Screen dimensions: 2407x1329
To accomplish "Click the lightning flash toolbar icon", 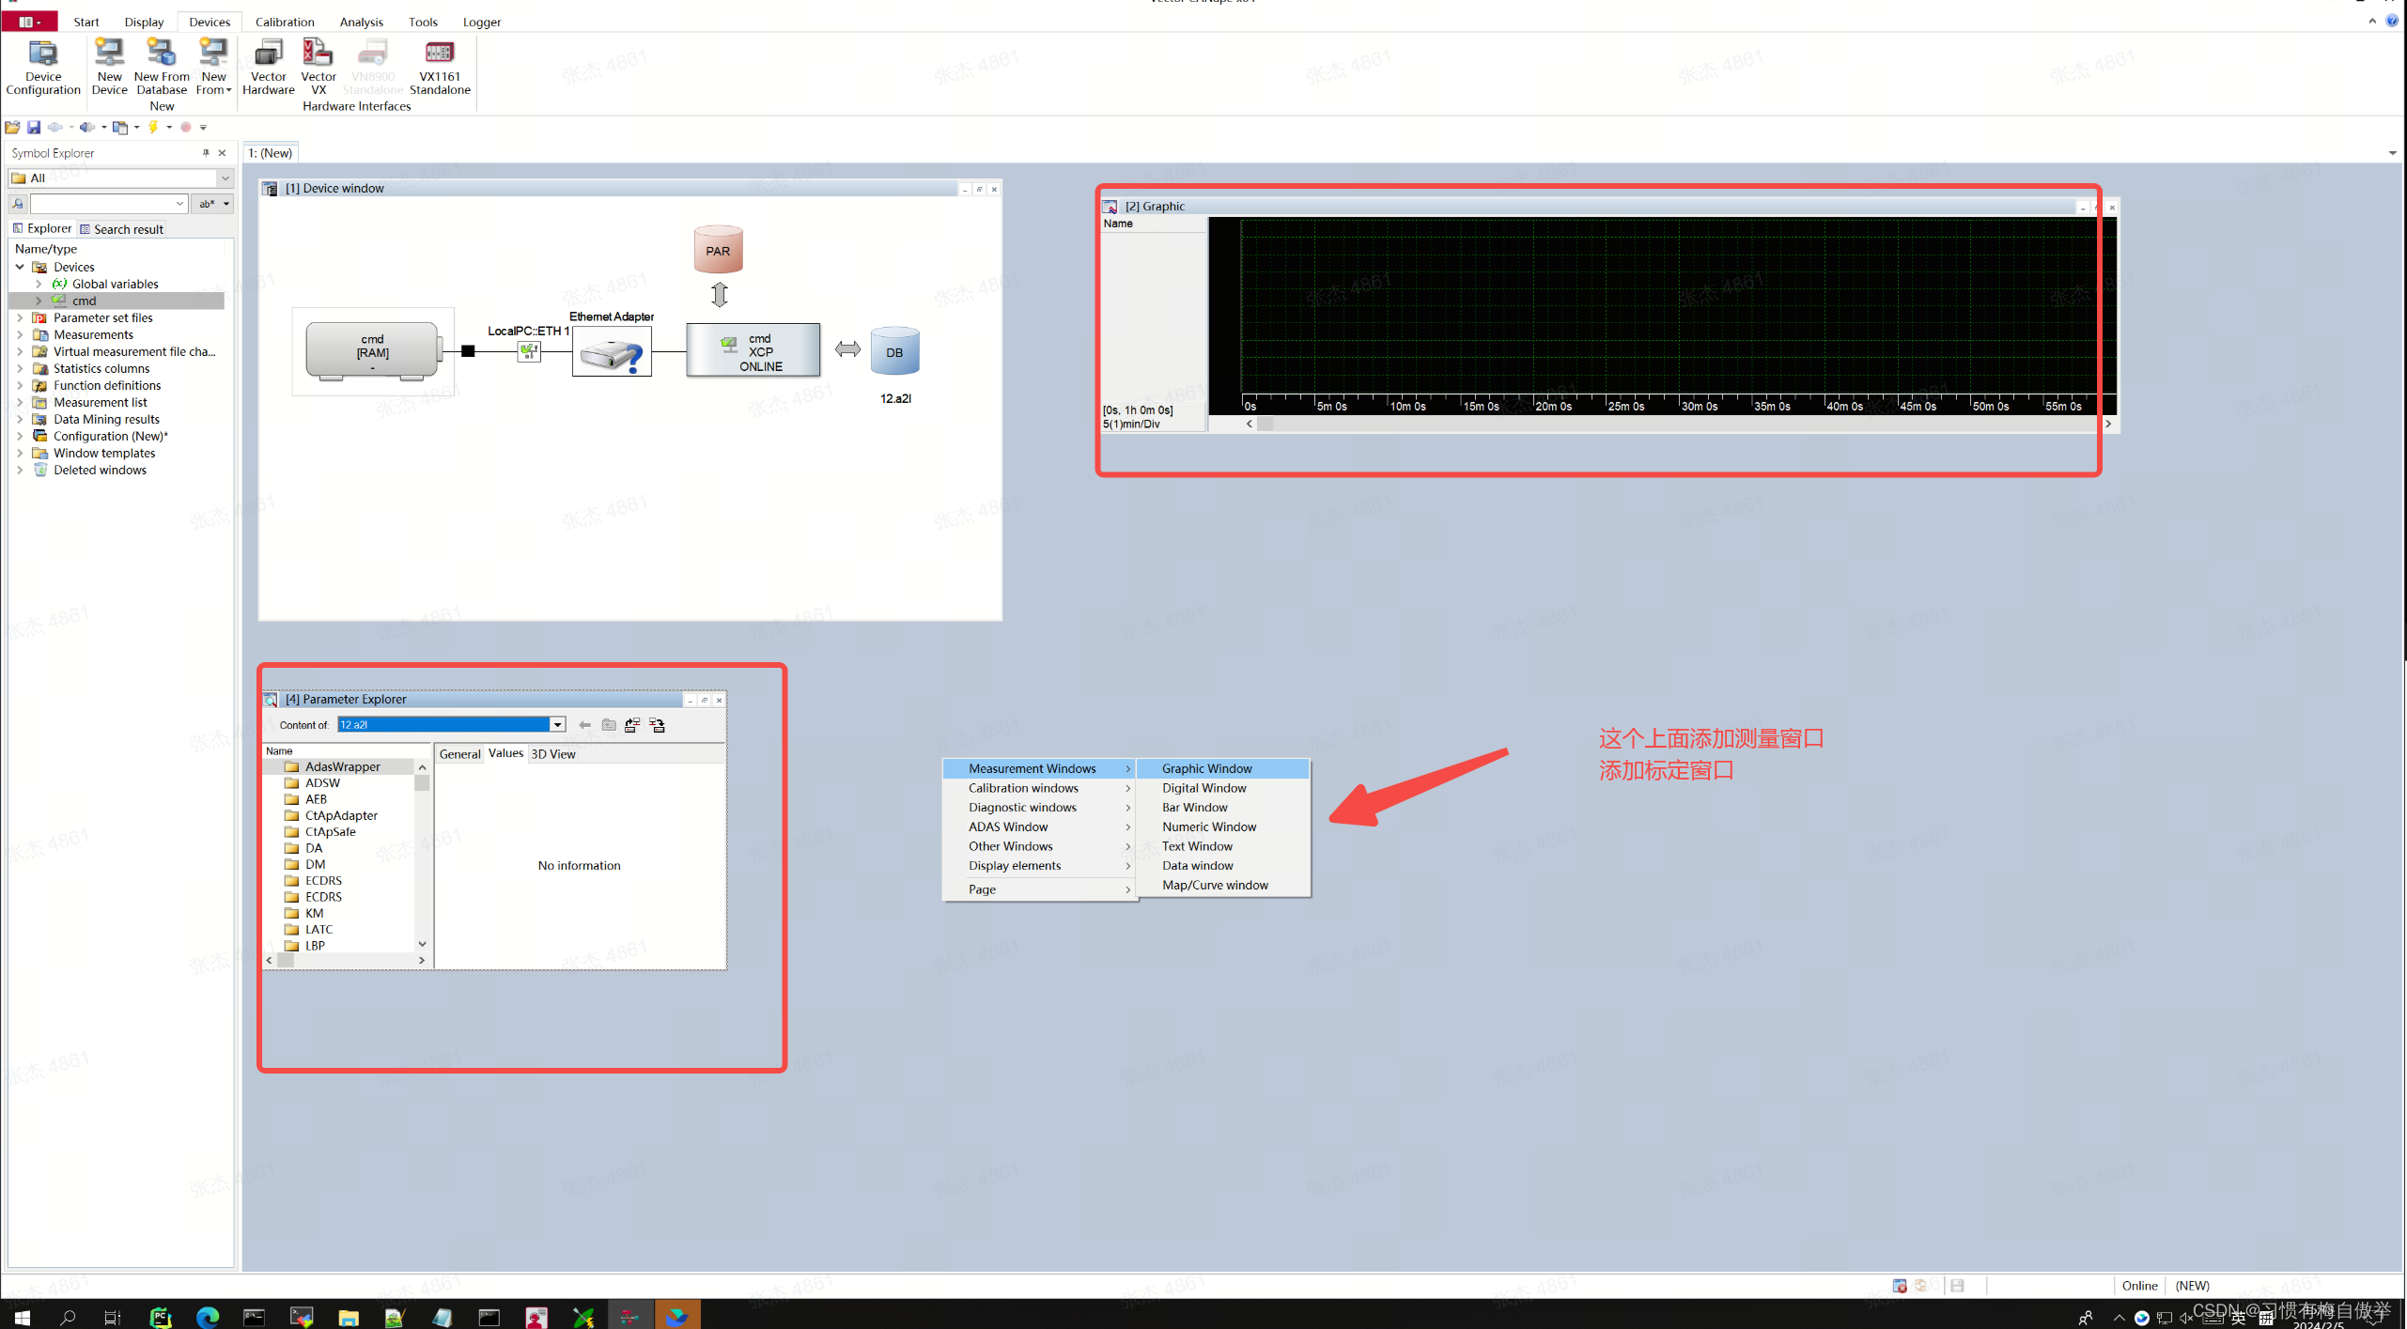I will click(x=155, y=127).
